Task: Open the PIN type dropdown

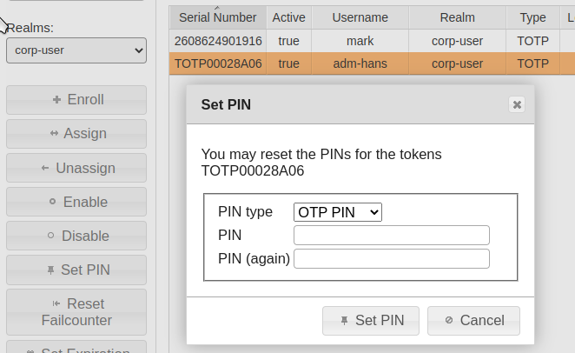Action: click(338, 212)
